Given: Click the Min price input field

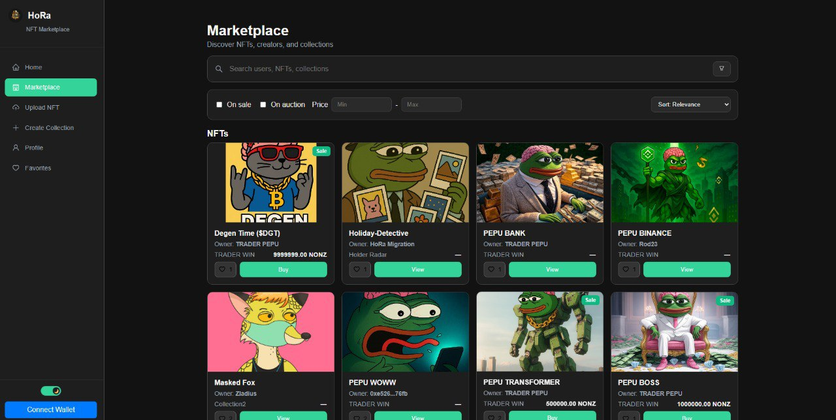Looking at the screenshot, I should [361, 105].
